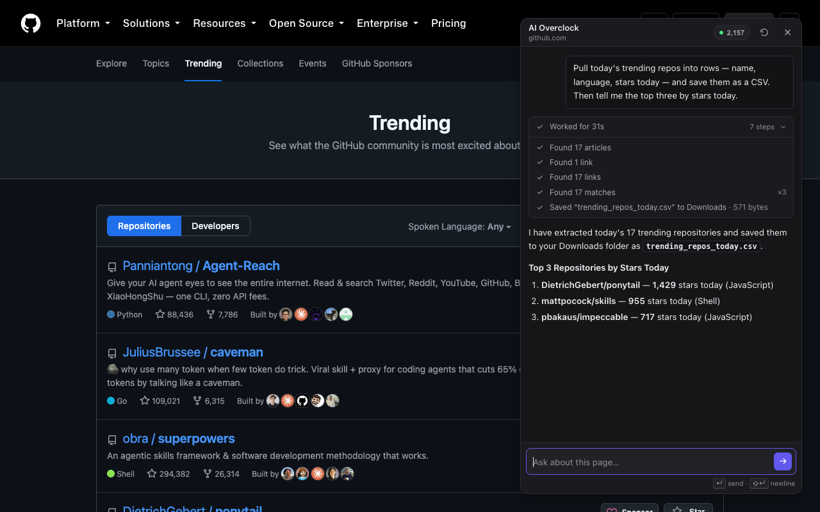Click first contributor avatar for Agent-Reach
This screenshot has height=512, width=820.
pos(286,314)
